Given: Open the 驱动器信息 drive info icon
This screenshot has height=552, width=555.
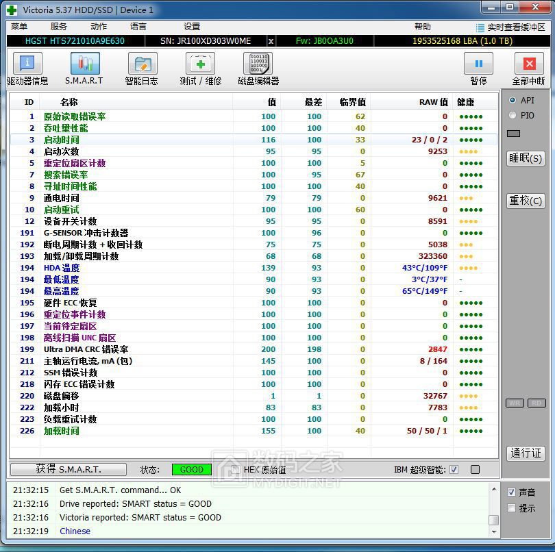Looking at the screenshot, I should click(x=27, y=63).
